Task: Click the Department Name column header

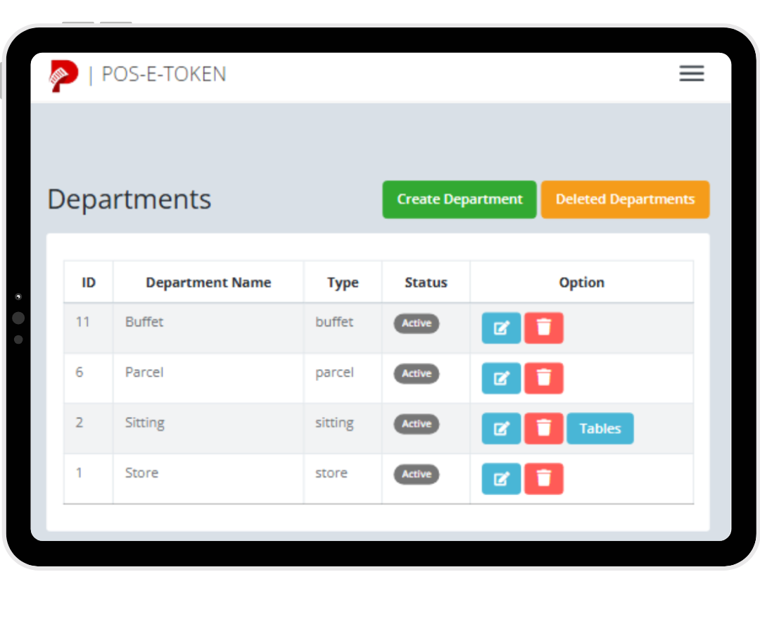Action: click(x=208, y=282)
